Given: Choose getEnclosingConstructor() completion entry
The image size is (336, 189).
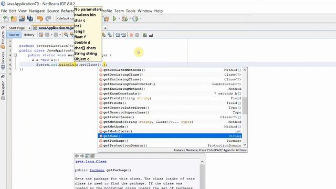Looking at the screenshot, I should (x=170, y=84).
